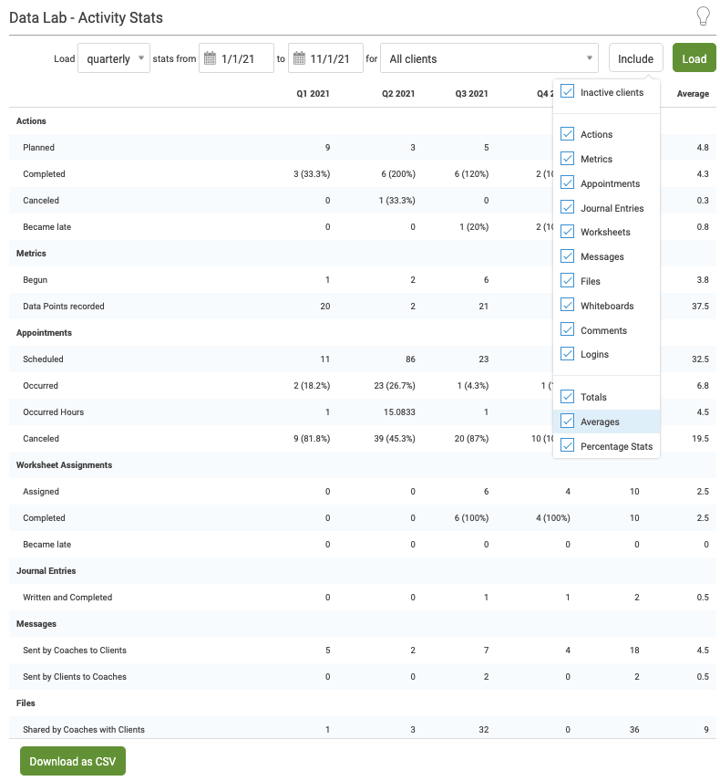Uncheck the Percentage Stats option
Image resolution: width=720 pixels, height=781 pixels.
tap(568, 446)
